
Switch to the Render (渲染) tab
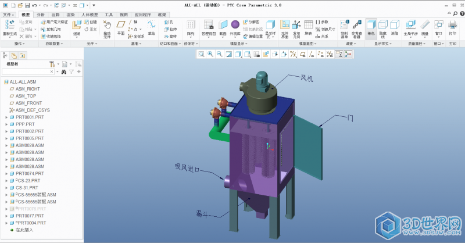click(x=70, y=15)
